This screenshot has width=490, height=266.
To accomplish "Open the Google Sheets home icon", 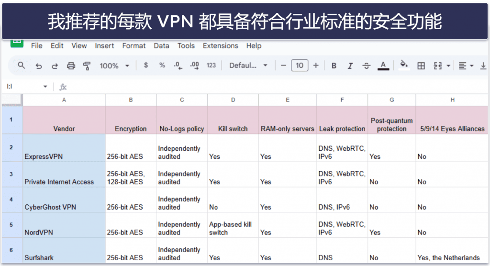I will coord(17,44).
